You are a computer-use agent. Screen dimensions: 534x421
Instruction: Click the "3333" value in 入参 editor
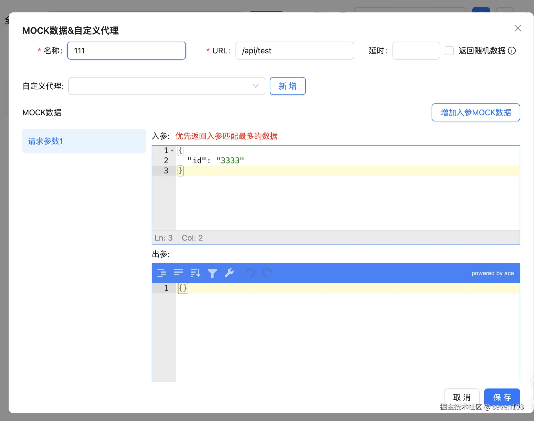click(230, 160)
